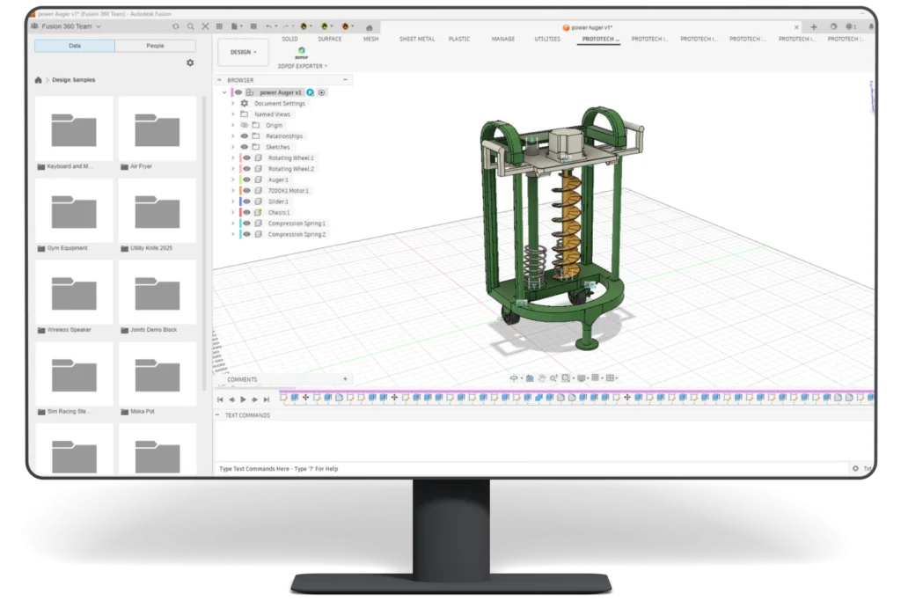Image resolution: width=901 pixels, height=601 pixels.
Task: Select the Pan icon in the navigation bar
Action: 542,377
